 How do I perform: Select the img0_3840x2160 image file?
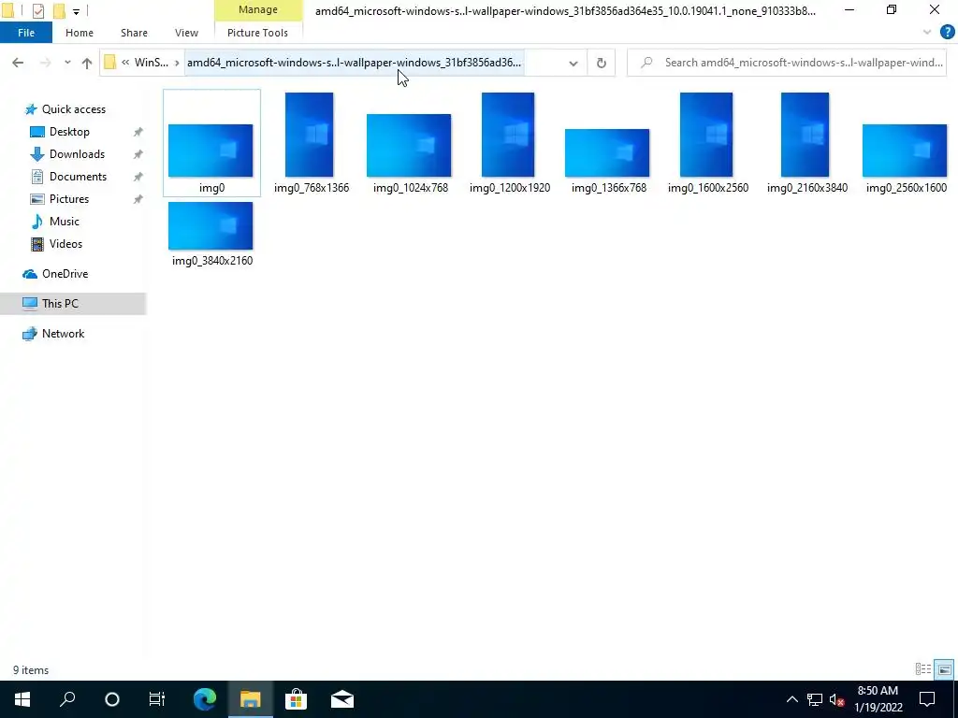pyautogui.click(x=211, y=235)
